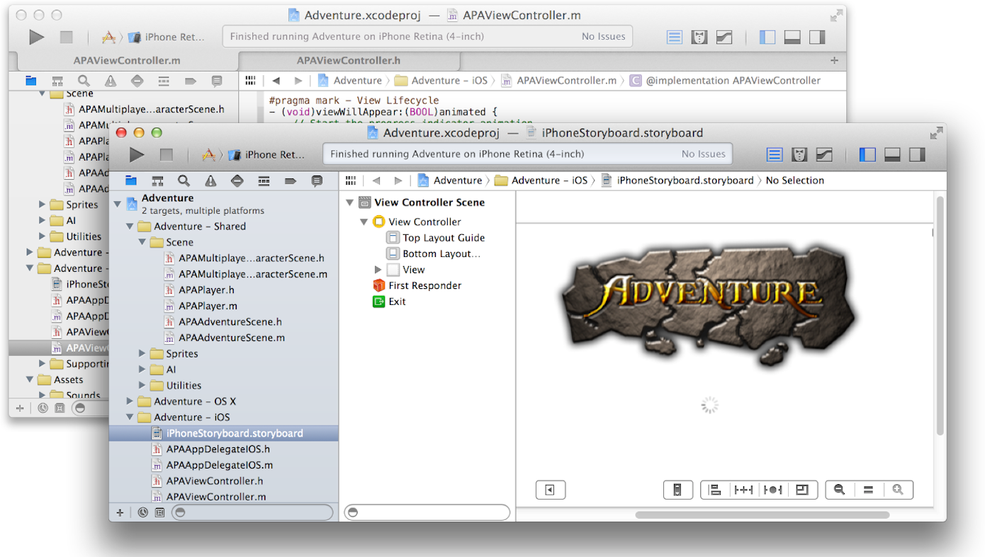Click Stop button in back APAViewController window
Screen dimensions: 985x557
click(x=66, y=37)
